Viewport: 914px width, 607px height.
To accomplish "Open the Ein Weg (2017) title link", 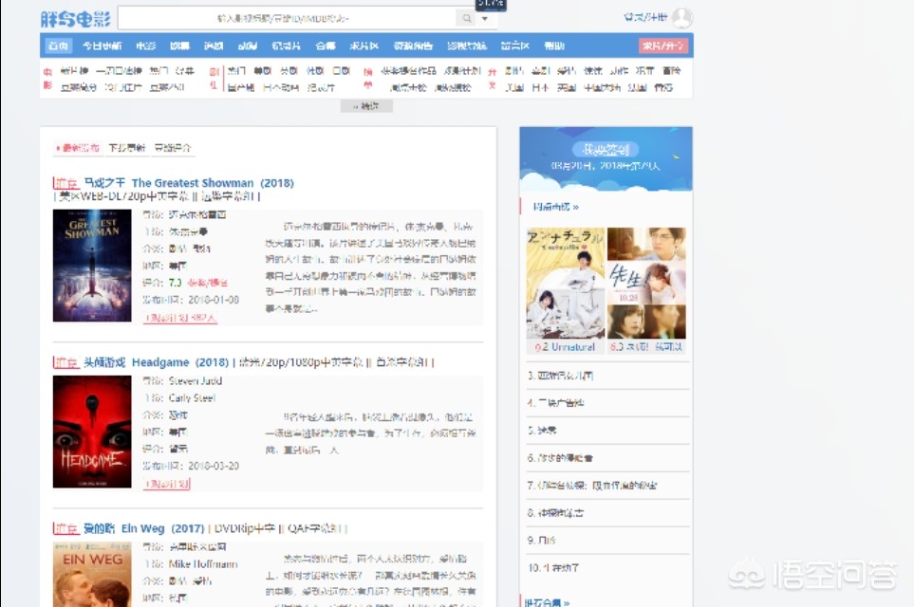I will [144, 528].
